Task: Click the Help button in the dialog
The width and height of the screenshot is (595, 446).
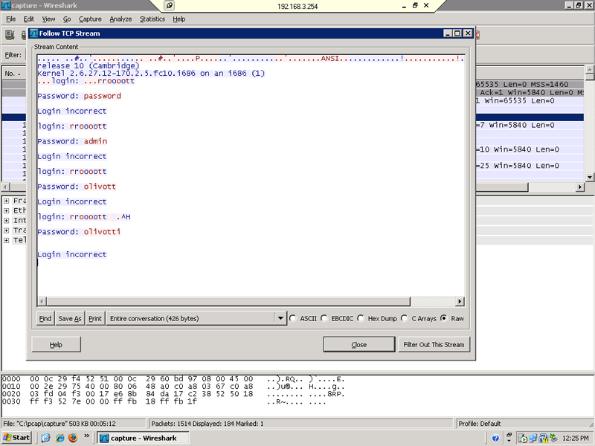Action: 56,345
